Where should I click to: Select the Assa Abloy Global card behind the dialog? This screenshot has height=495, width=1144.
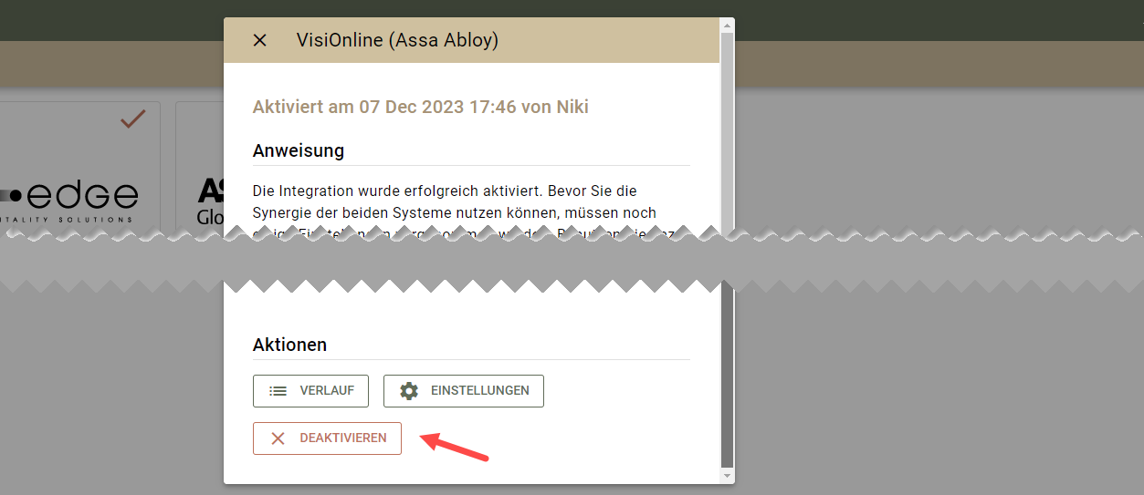(x=200, y=166)
